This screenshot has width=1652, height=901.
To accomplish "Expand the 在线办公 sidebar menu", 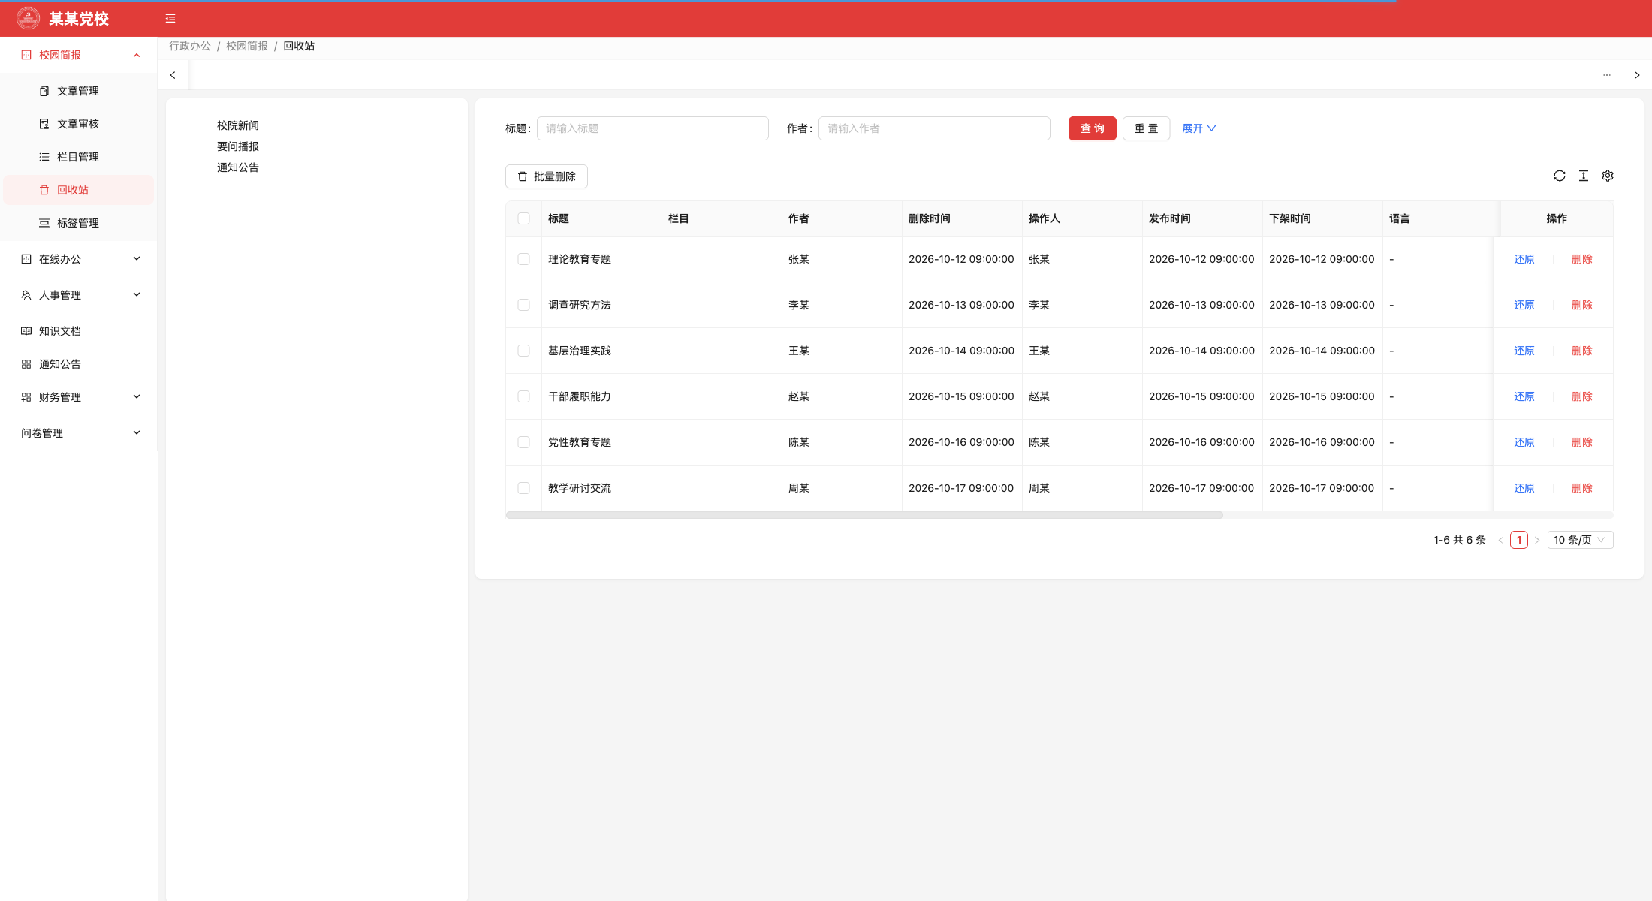I will [x=79, y=259].
